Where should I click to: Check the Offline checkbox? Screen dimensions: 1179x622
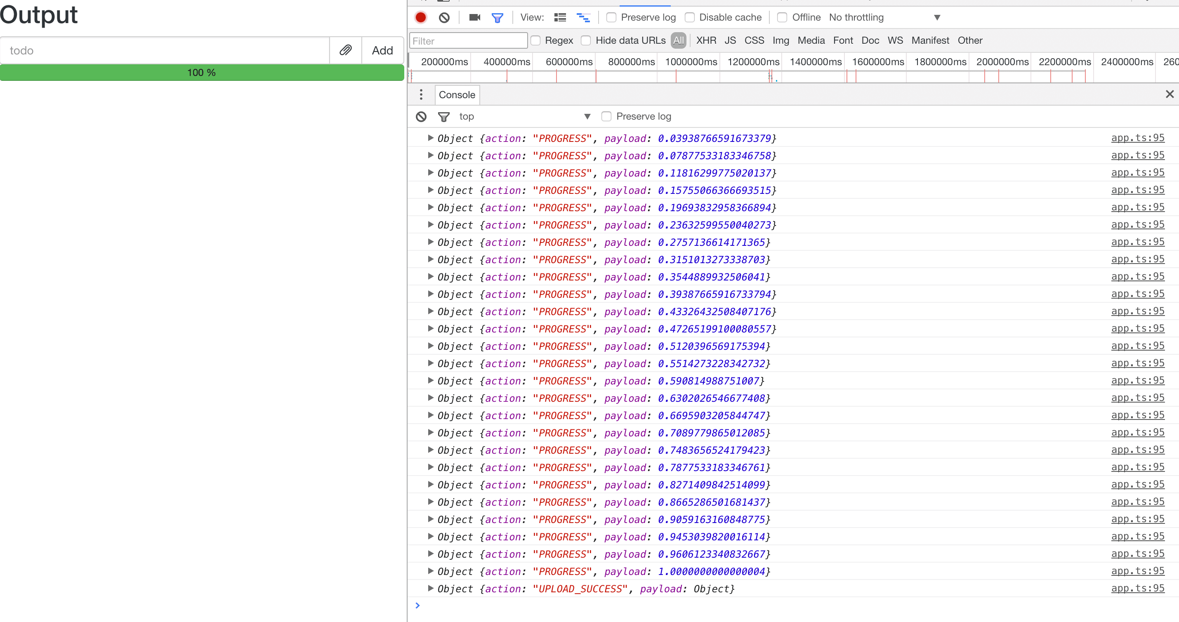(x=782, y=17)
